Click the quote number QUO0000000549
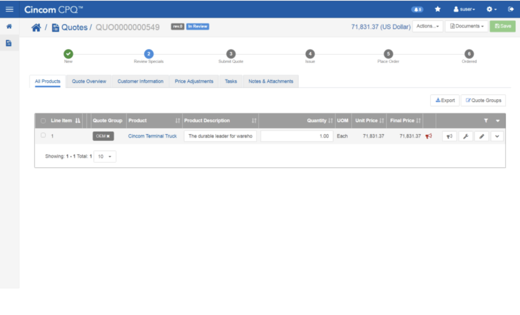This screenshot has height=315, width=520. pos(127,27)
